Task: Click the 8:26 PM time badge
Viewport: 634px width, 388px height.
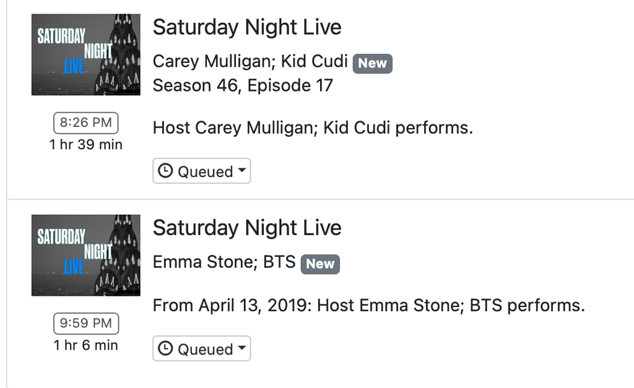Action: pyautogui.click(x=85, y=123)
